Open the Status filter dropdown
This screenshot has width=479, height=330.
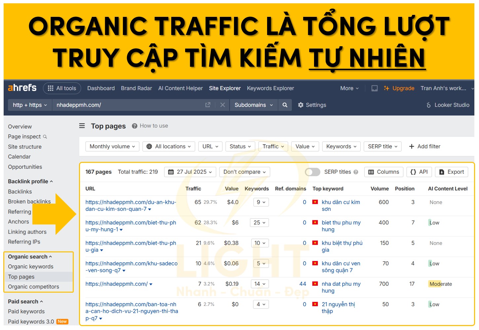(240, 146)
